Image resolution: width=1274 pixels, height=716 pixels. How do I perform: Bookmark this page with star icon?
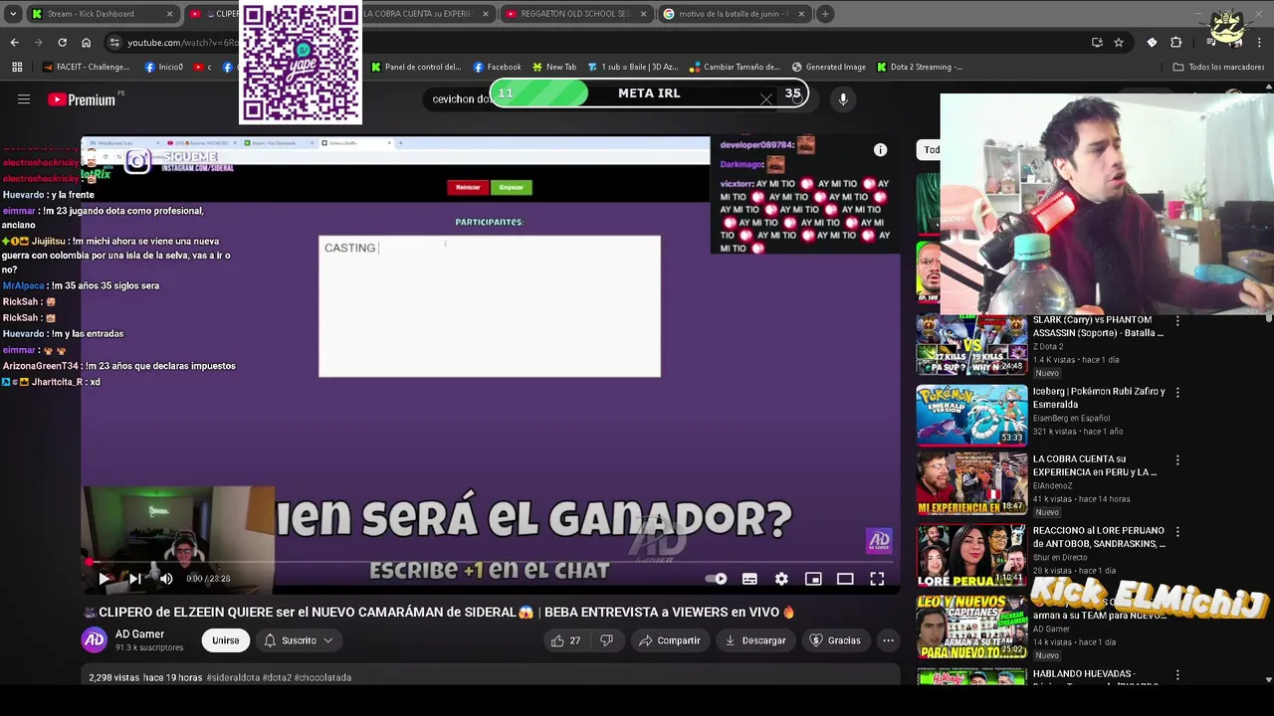pos(1119,43)
